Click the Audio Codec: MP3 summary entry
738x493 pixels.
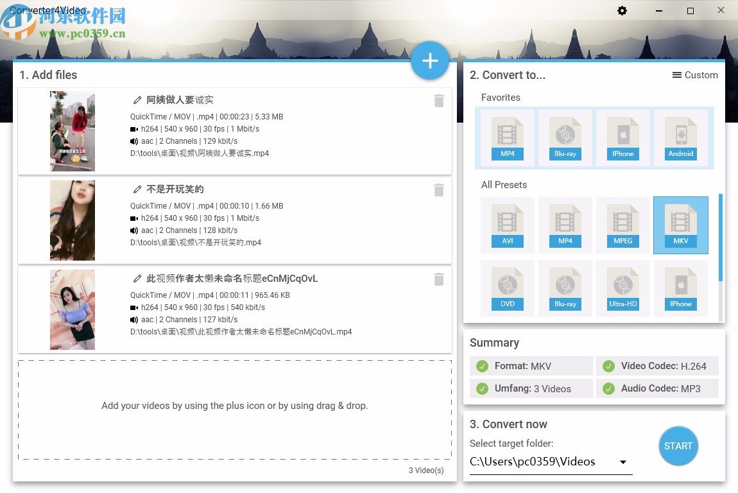[x=657, y=388]
